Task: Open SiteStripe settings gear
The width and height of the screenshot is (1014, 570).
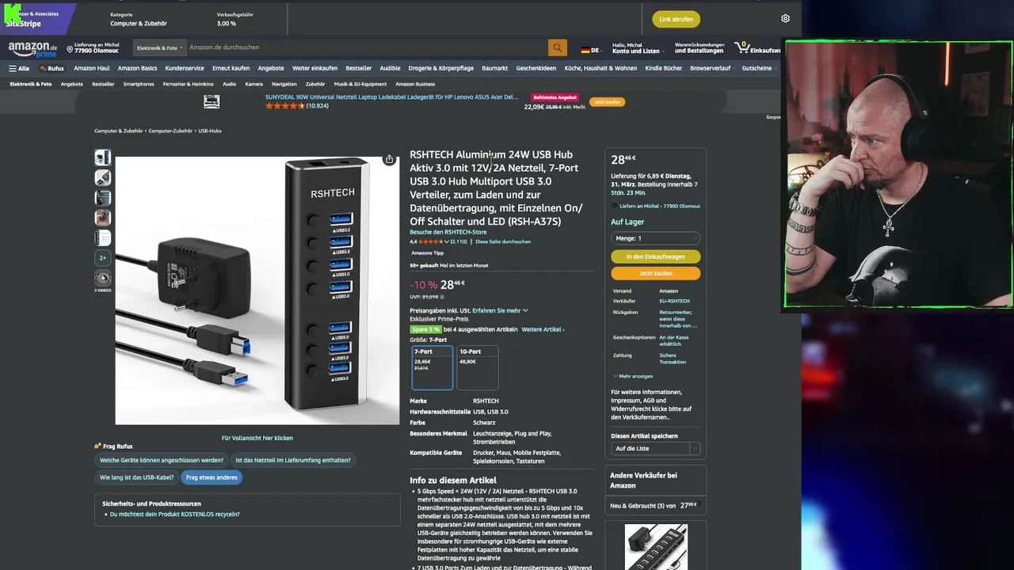Action: tap(785, 18)
